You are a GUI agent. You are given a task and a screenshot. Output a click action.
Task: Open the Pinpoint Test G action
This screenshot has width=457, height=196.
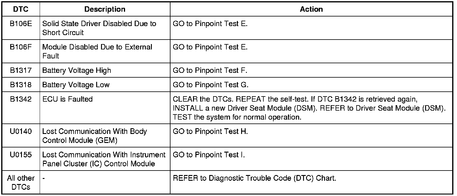[210, 85]
